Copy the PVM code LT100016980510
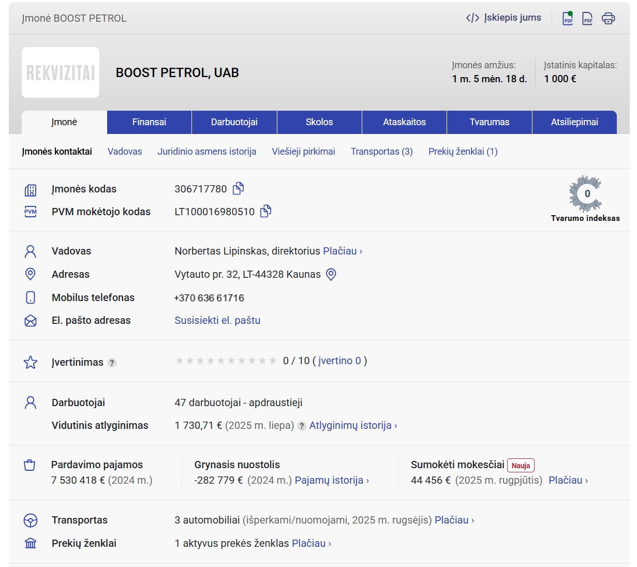This screenshot has width=637, height=567. coord(265,211)
